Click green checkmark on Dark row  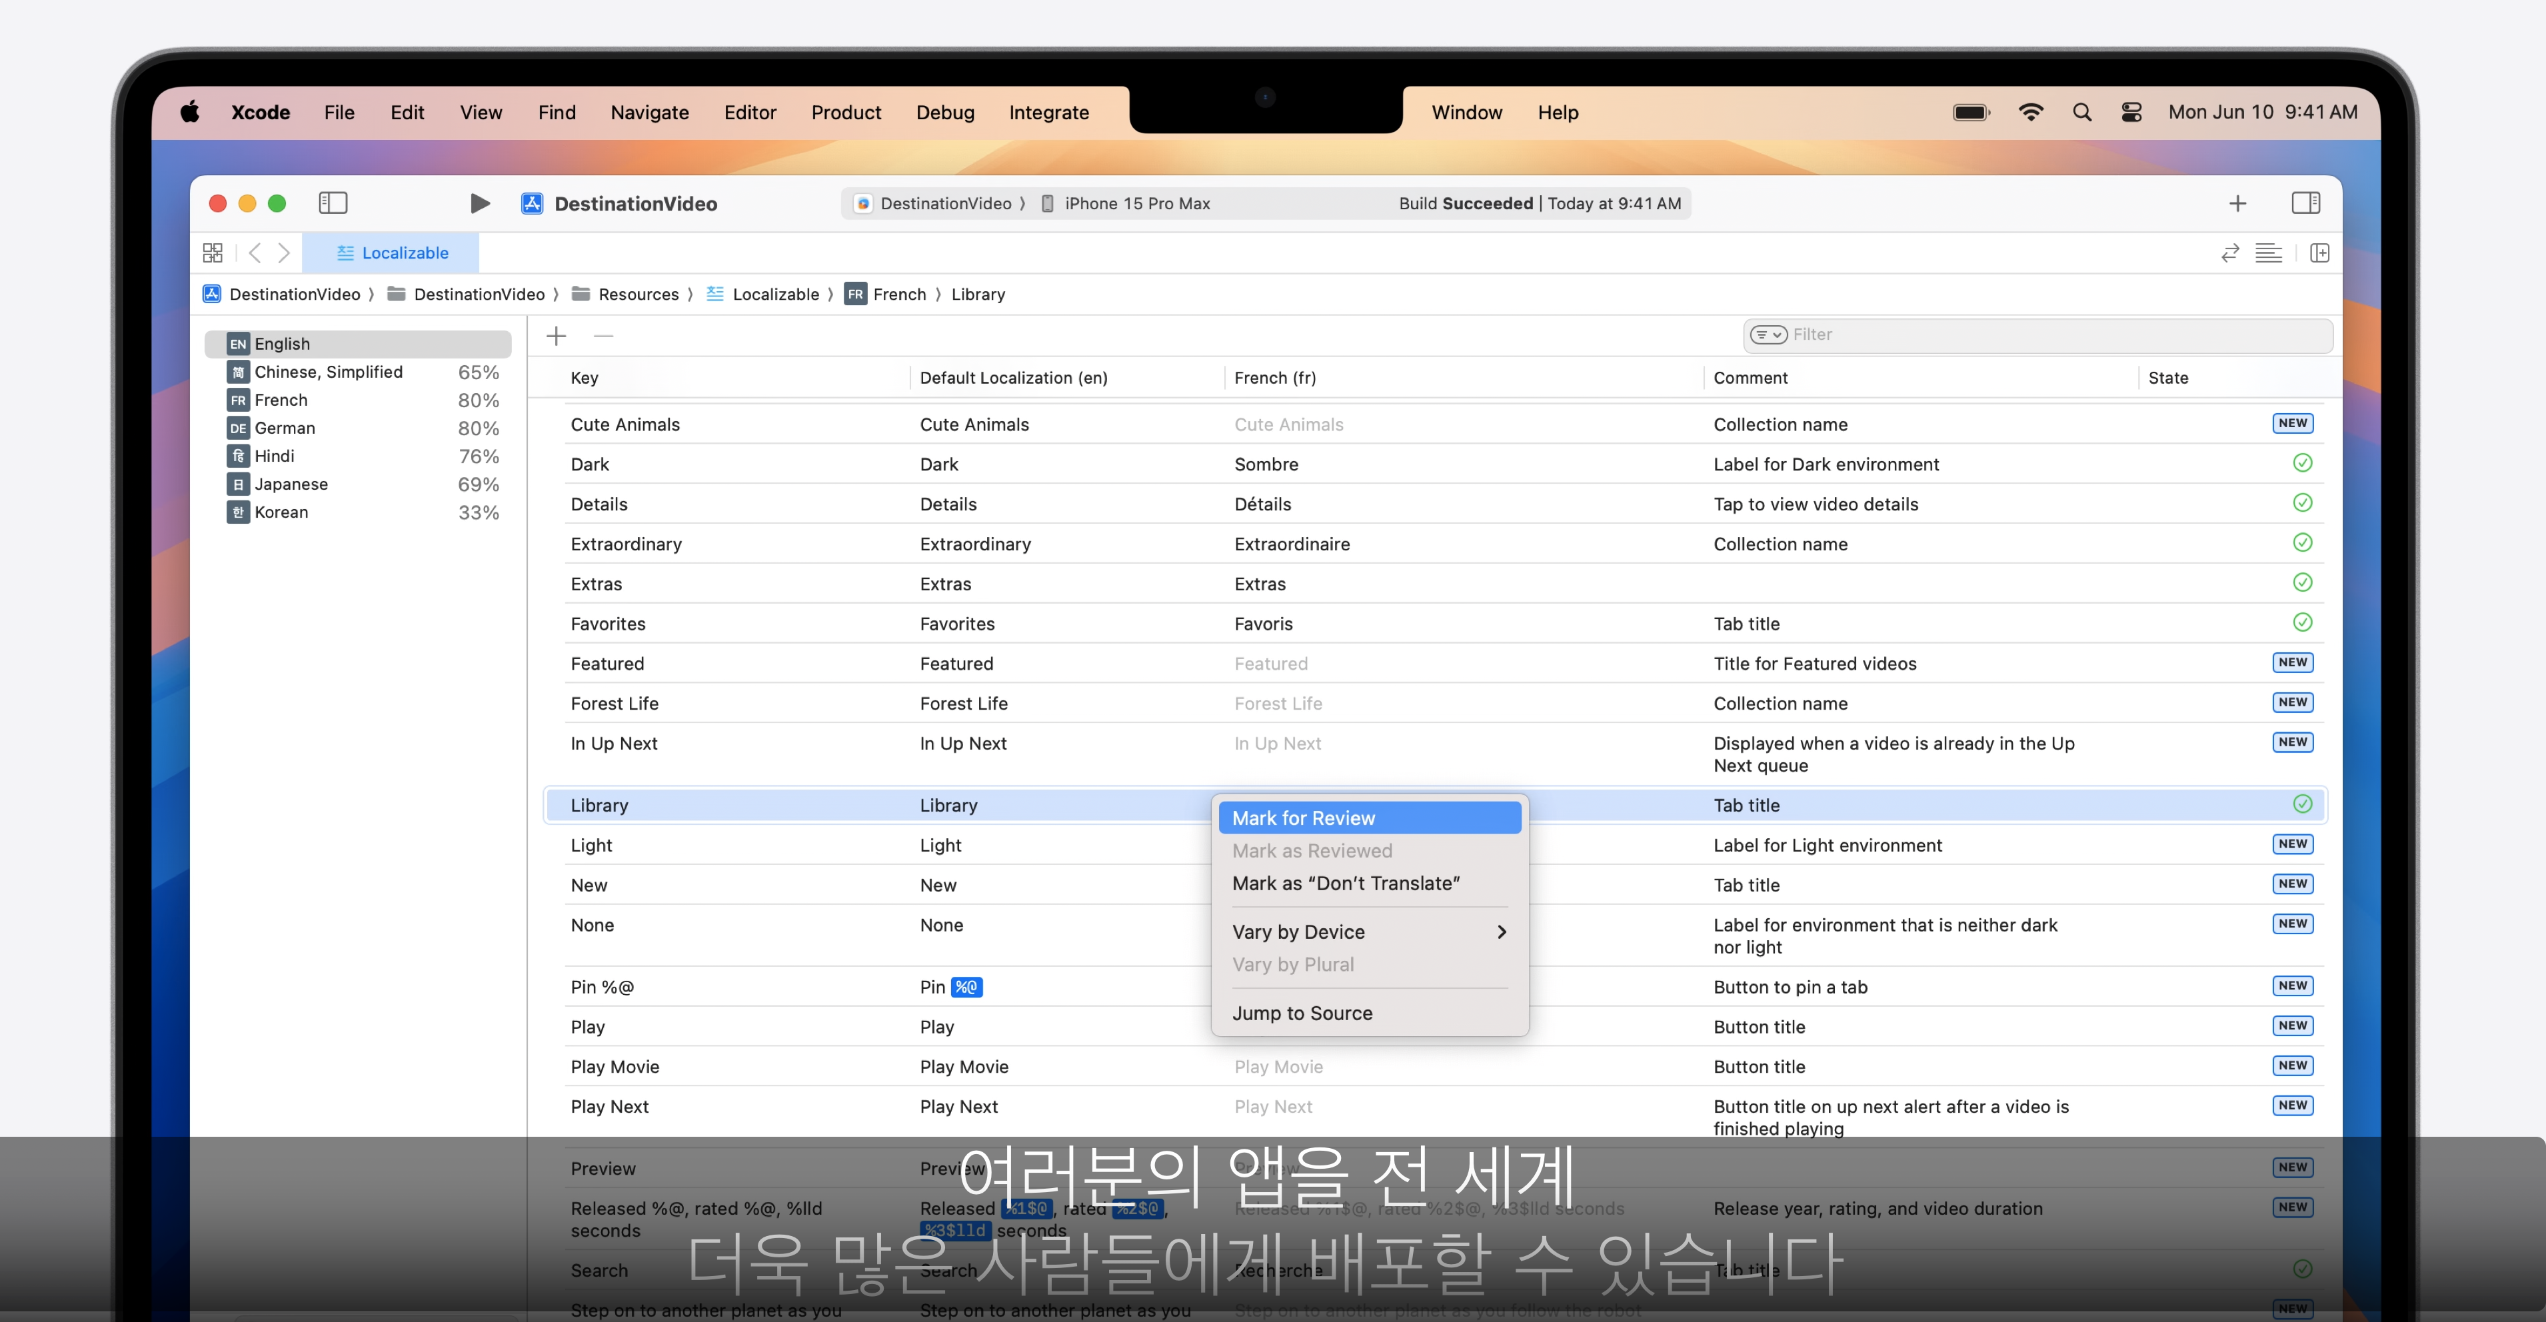point(2302,463)
